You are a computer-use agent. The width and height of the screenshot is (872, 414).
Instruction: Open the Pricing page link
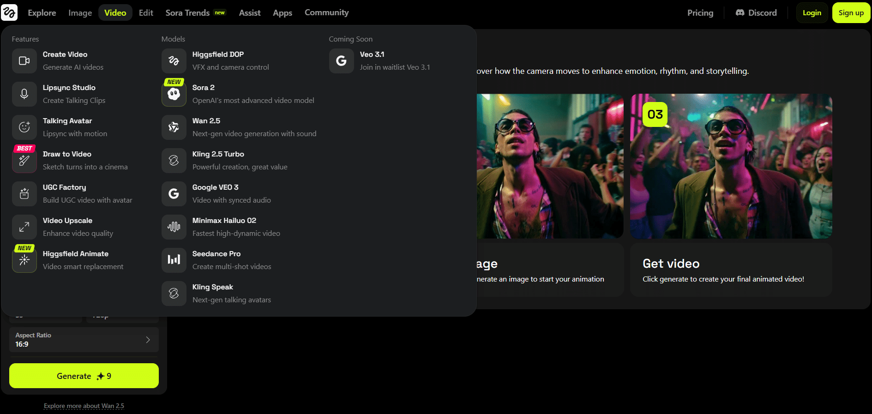coord(700,13)
